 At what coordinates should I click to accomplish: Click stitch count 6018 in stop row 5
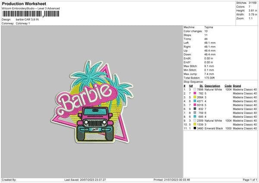click(200, 105)
